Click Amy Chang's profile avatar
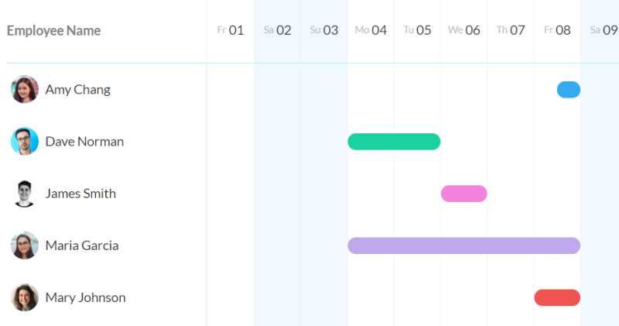Screen dimensions: 619x326 (x=25, y=90)
